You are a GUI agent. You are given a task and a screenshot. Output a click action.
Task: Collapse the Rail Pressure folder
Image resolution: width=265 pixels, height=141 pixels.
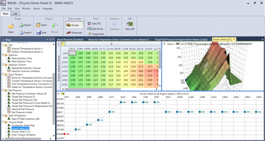3,90
